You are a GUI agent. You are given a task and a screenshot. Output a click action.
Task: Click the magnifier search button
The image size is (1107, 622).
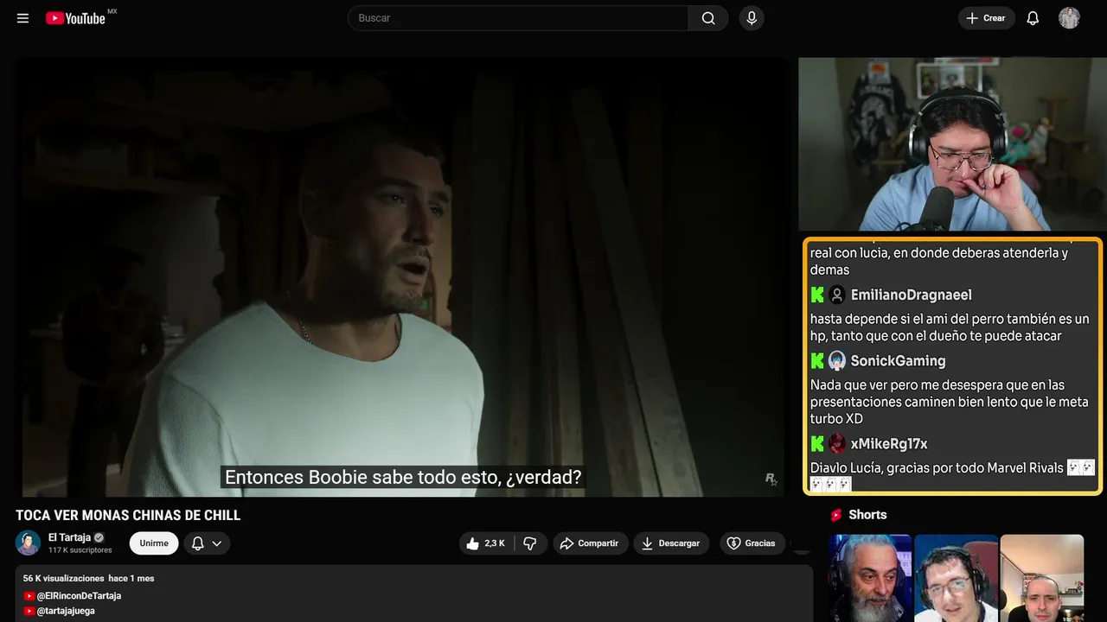click(x=708, y=18)
